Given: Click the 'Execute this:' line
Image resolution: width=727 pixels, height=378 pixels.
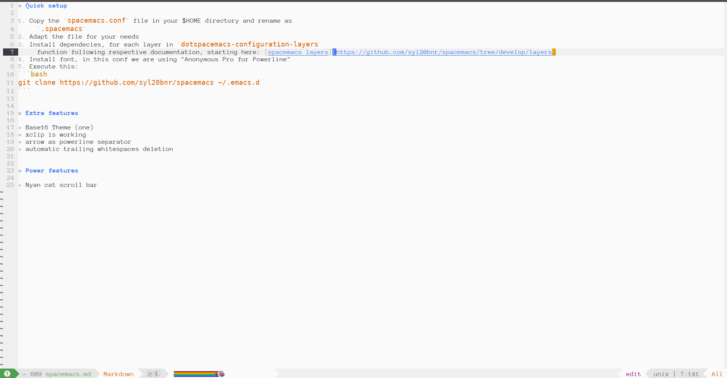Looking at the screenshot, I should coord(53,67).
